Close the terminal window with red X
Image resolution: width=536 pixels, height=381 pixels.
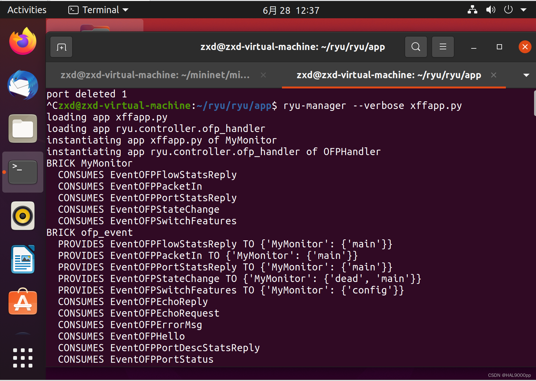pos(525,47)
